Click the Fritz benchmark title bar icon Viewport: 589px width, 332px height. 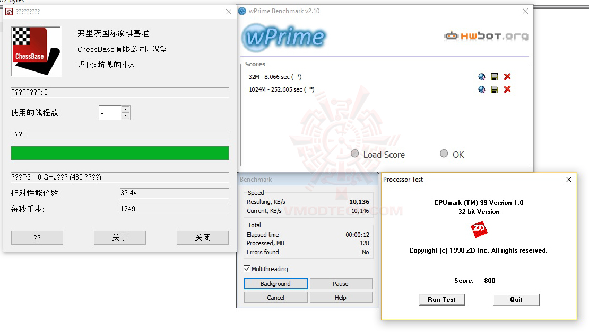[x=9, y=12]
